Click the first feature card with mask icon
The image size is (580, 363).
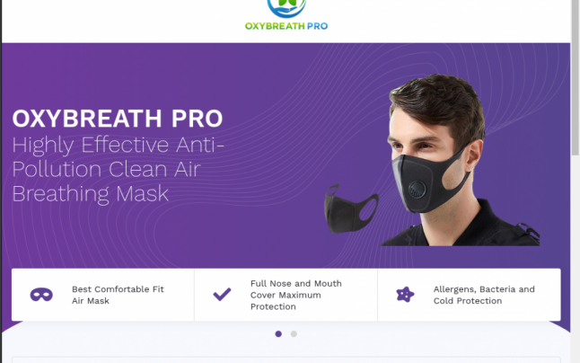point(103,295)
